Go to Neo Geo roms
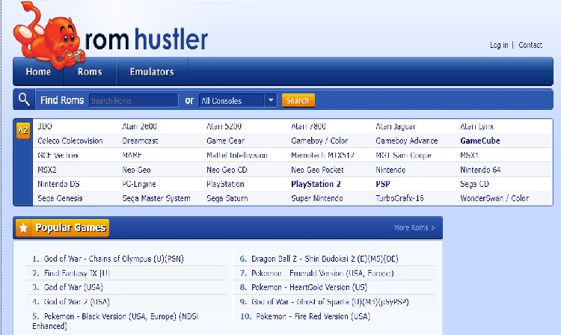The height and width of the screenshot is (335, 561). coord(136,170)
